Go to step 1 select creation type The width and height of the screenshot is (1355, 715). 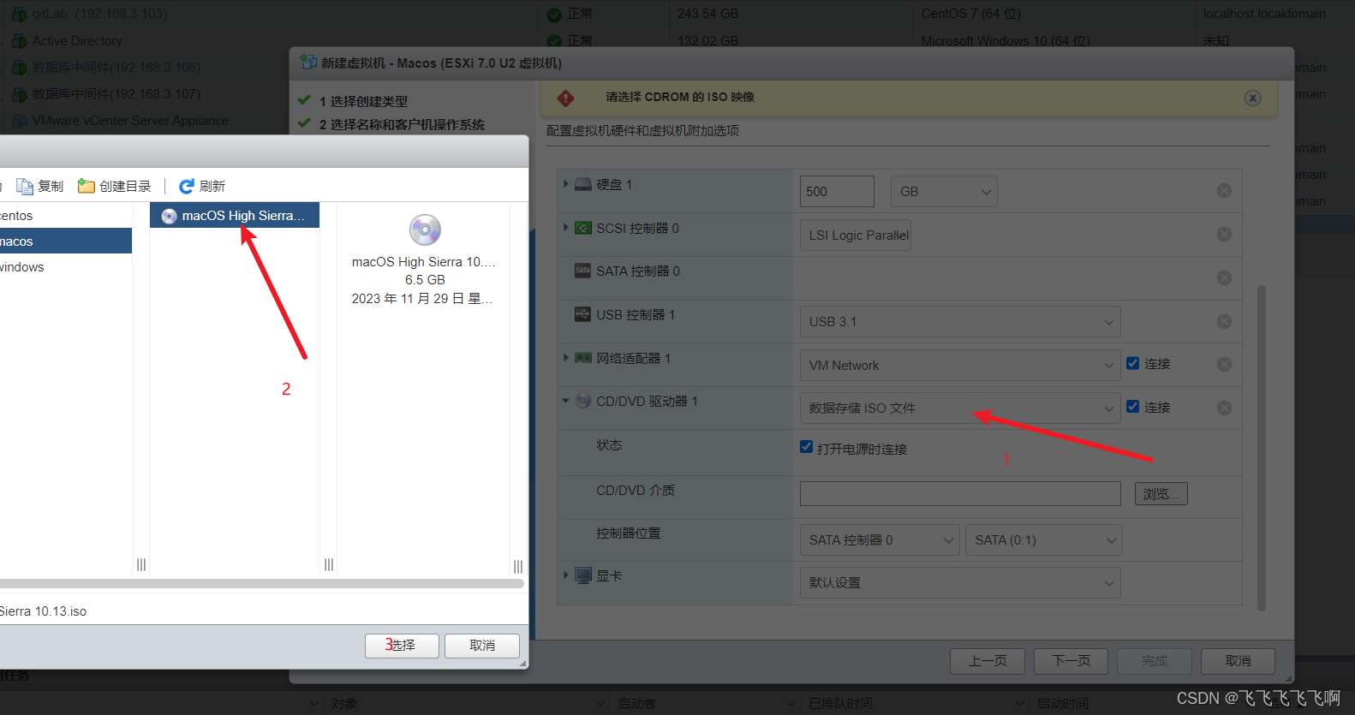point(363,101)
